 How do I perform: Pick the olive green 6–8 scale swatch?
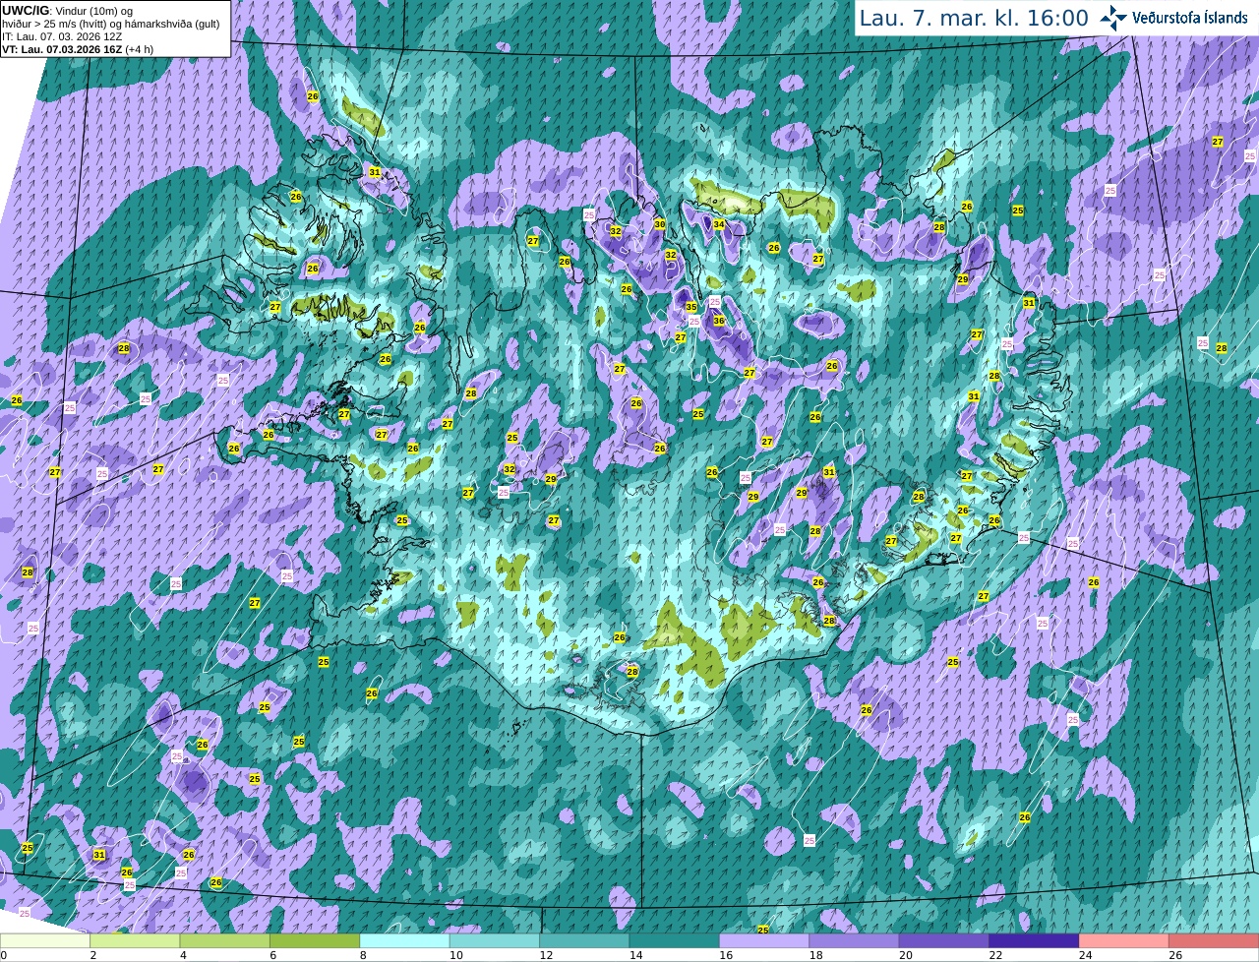pyautogui.click(x=315, y=941)
